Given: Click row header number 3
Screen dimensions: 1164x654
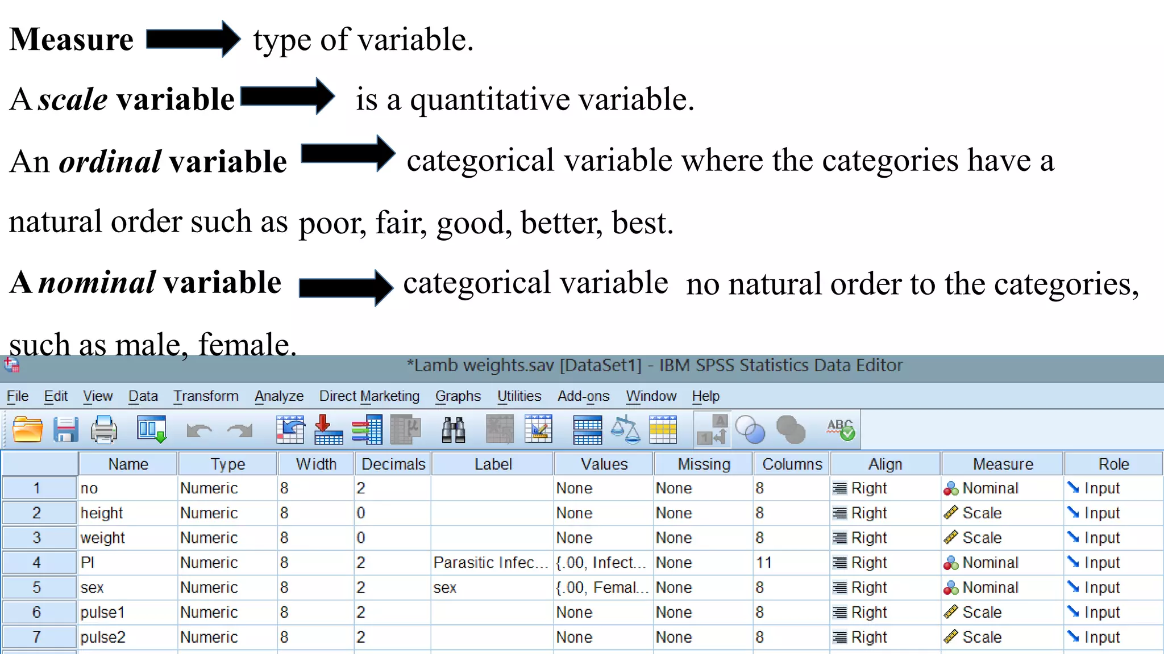Looking at the screenshot, I should coord(38,538).
